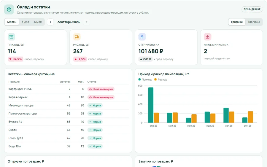Click the Ниже минимума badge for Картридж HP 85A
Viewport: 267px width, 167px height.
(101, 89)
